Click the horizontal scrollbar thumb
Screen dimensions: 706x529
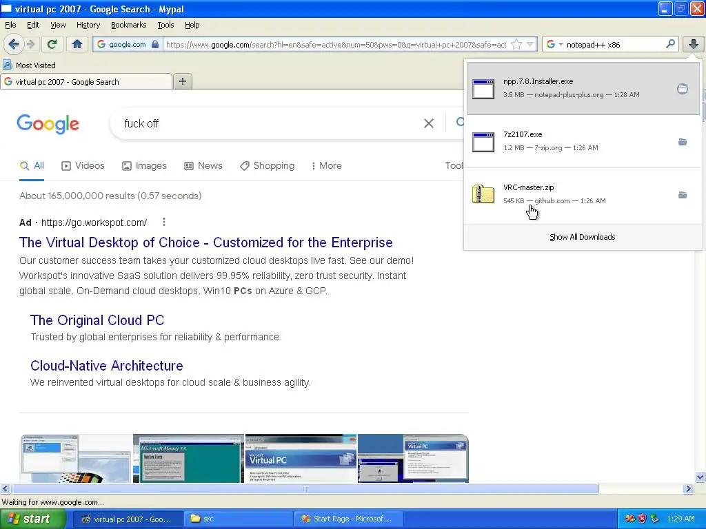click(x=305, y=488)
